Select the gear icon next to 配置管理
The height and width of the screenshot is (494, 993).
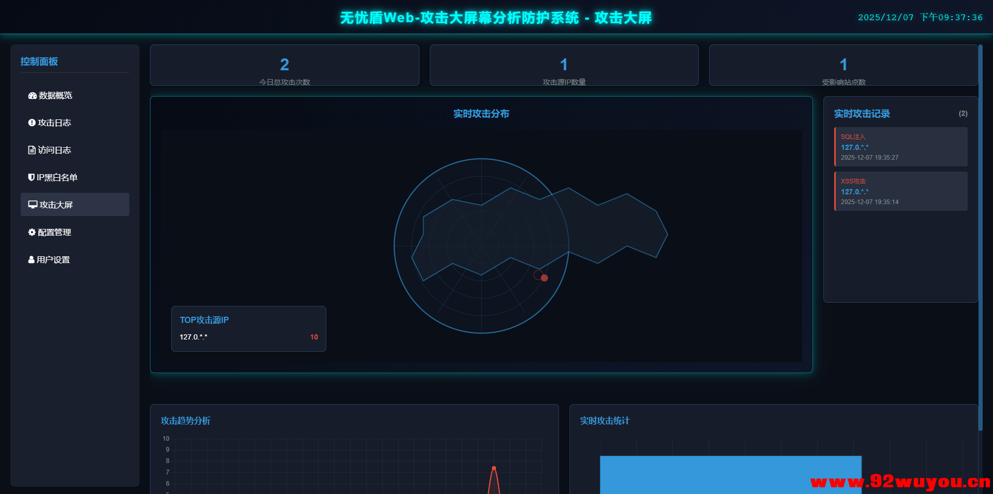(31, 232)
